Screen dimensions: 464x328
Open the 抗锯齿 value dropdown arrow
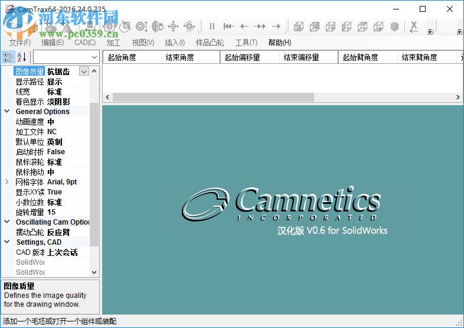(84, 72)
